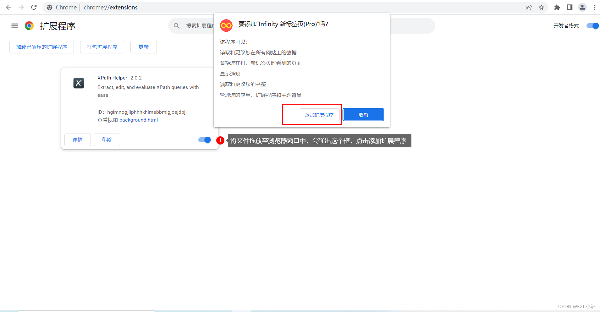Click 管理您的应用、扩展程序和主题背景 line
The height and width of the screenshot is (312, 600).
pos(261,95)
